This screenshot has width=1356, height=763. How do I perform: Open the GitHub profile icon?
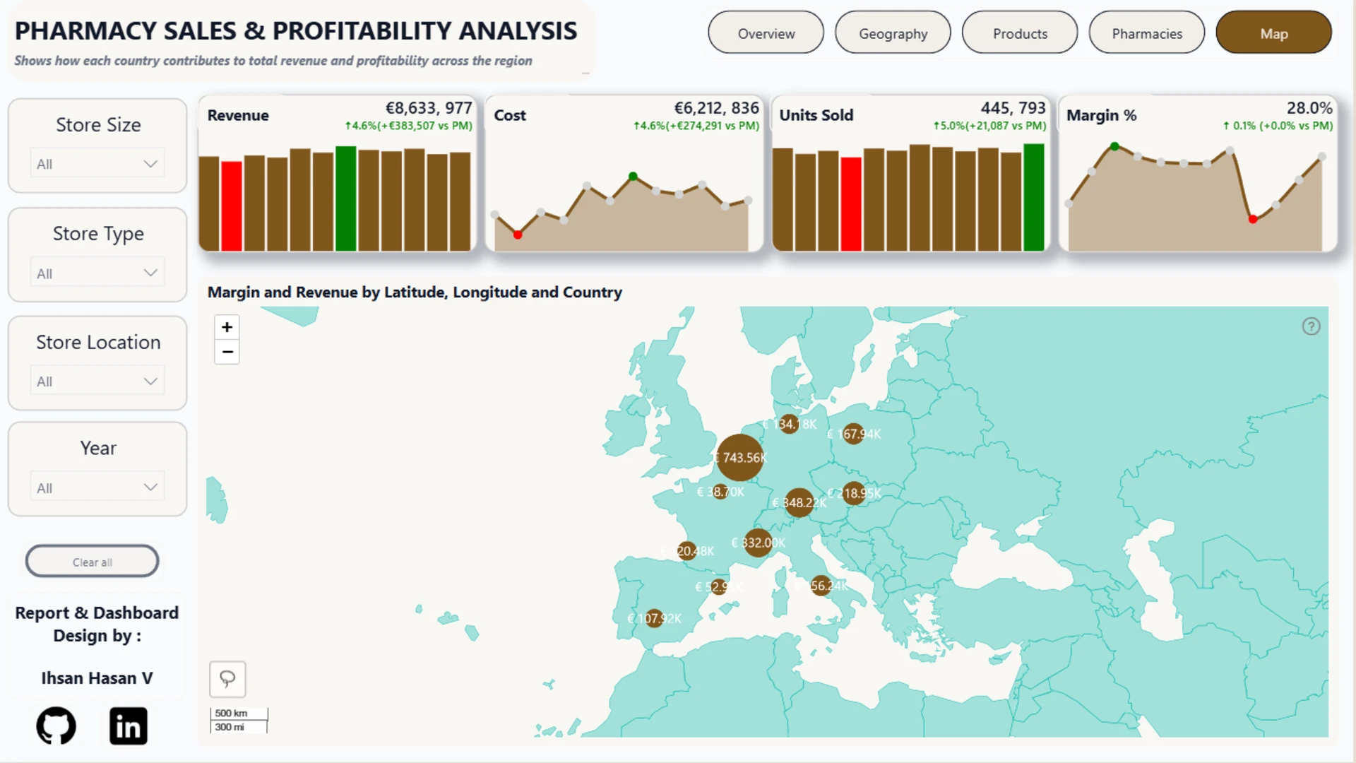coord(56,726)
